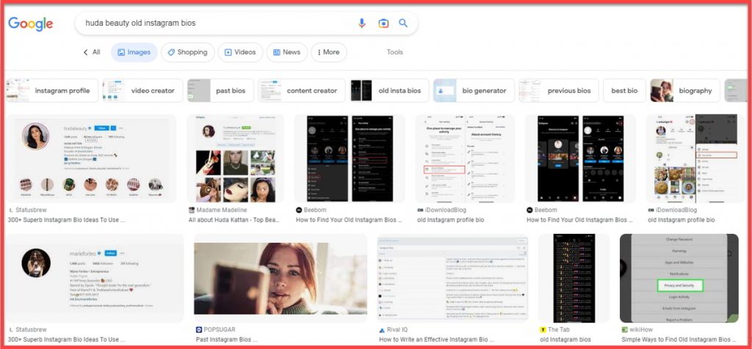Open Madame Madeline Huda Kattan image
Image resolution: width=752 pixels, height=349 pixels.
(x=235, y=158)
